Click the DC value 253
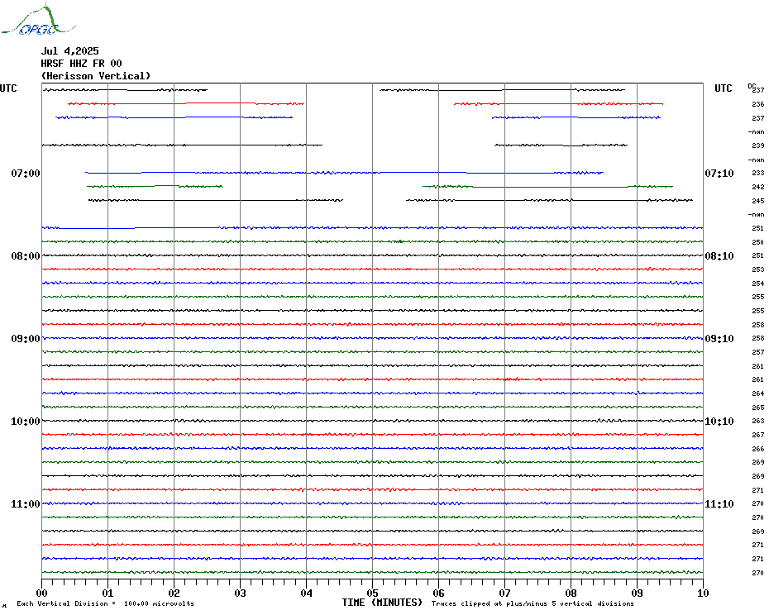Image resolution: width=769 pixels, height=615 pixels. coord(758,269)
